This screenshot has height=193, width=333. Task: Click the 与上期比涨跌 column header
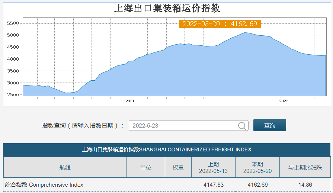(x=305, y=167)
